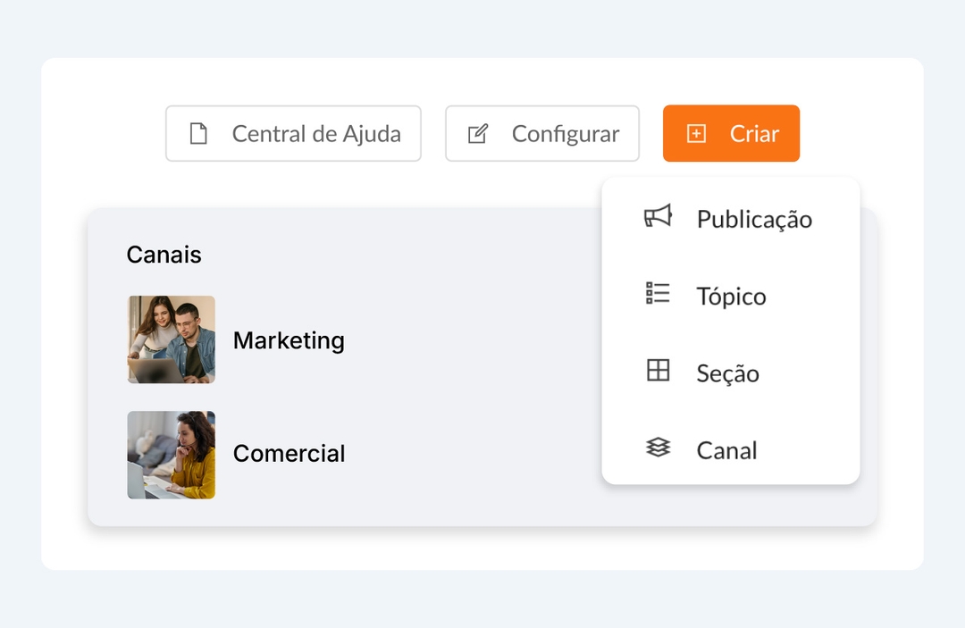Select the Marketing channel name

[x=289, y=340]
